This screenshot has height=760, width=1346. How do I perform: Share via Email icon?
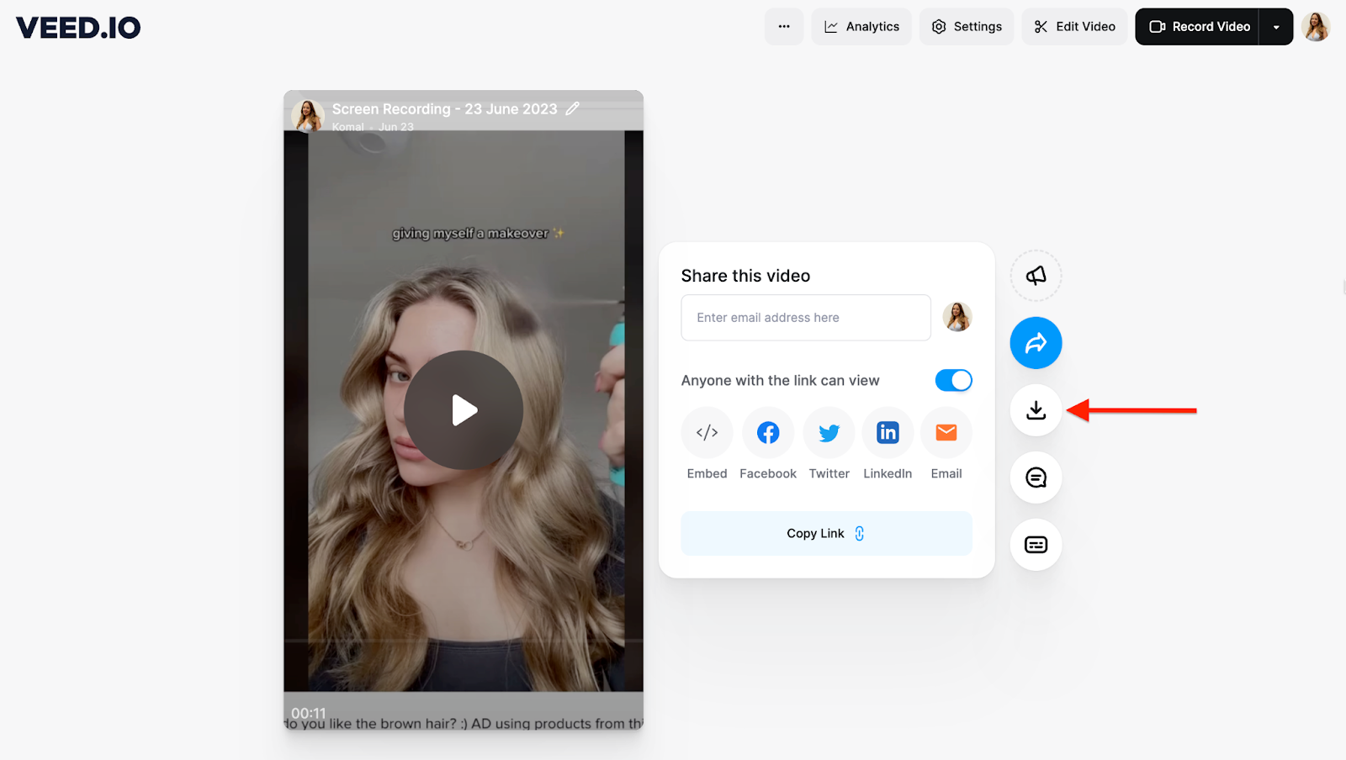click(946, 433)
